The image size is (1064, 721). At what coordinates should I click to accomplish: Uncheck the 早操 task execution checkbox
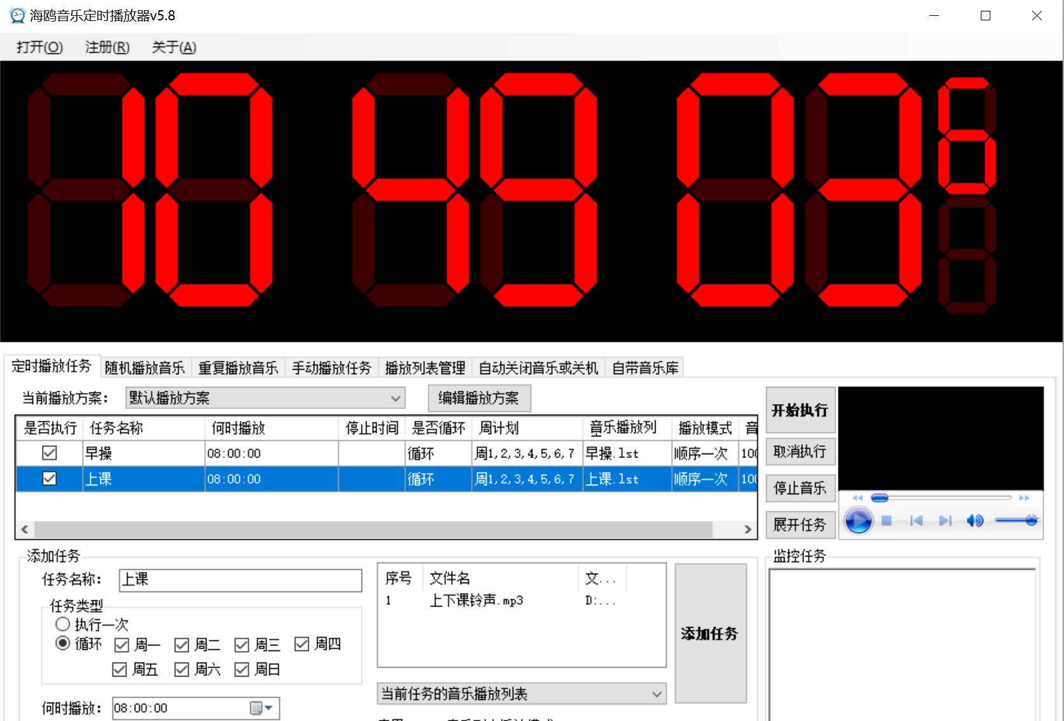coord(49,453)
